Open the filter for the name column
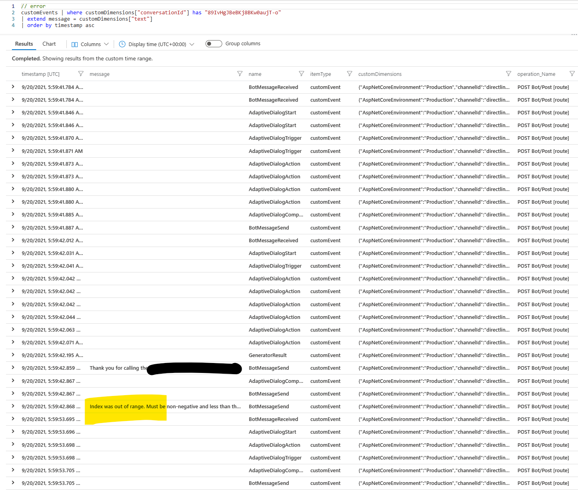Viewport: 578px width, 502px height. tap(301, 73)
